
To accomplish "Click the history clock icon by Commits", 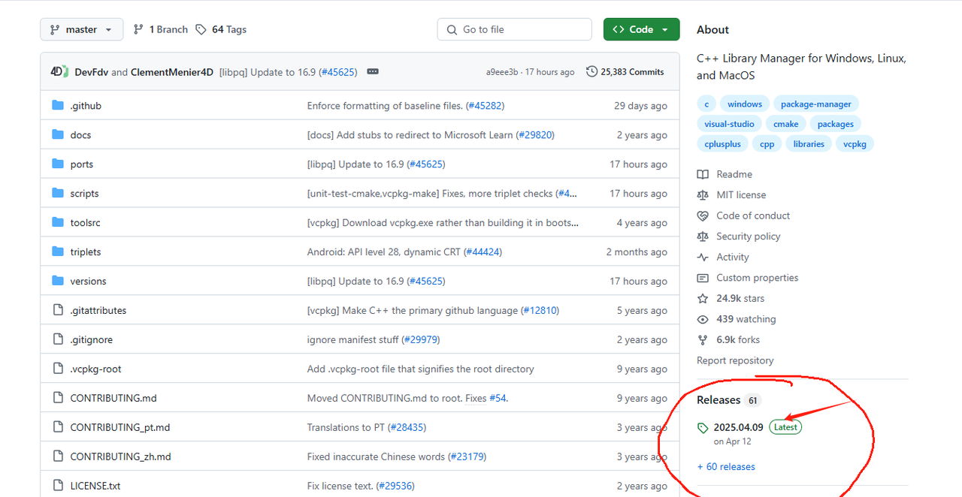I will 591,72.
